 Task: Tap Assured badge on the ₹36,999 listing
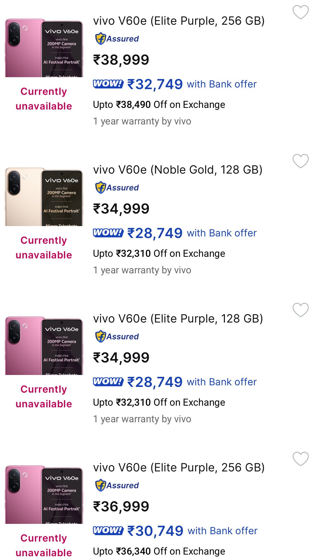117,485
